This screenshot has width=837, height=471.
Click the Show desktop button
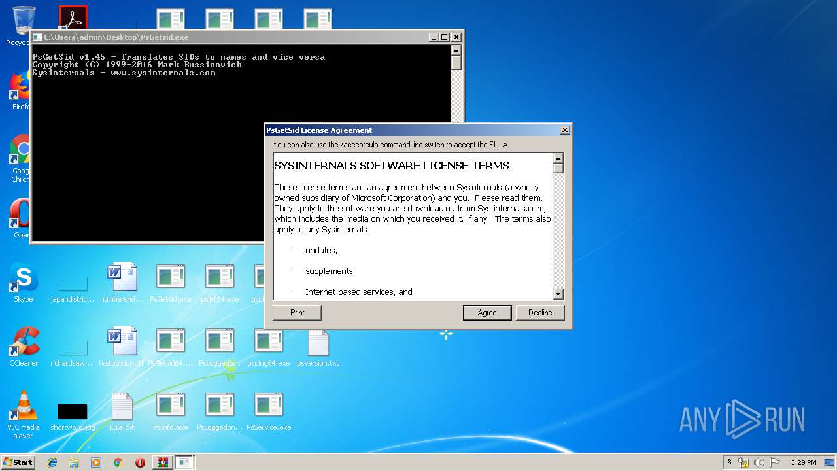830,462
